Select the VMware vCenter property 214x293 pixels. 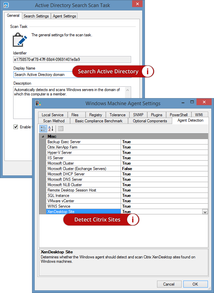pyautogui.click(x=83, y=201)
